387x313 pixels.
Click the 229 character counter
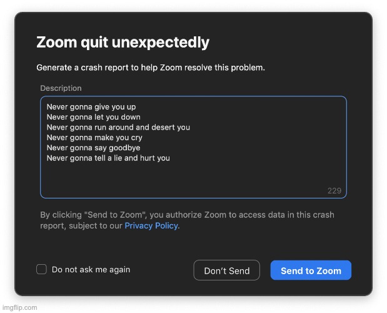coord(334,190)
